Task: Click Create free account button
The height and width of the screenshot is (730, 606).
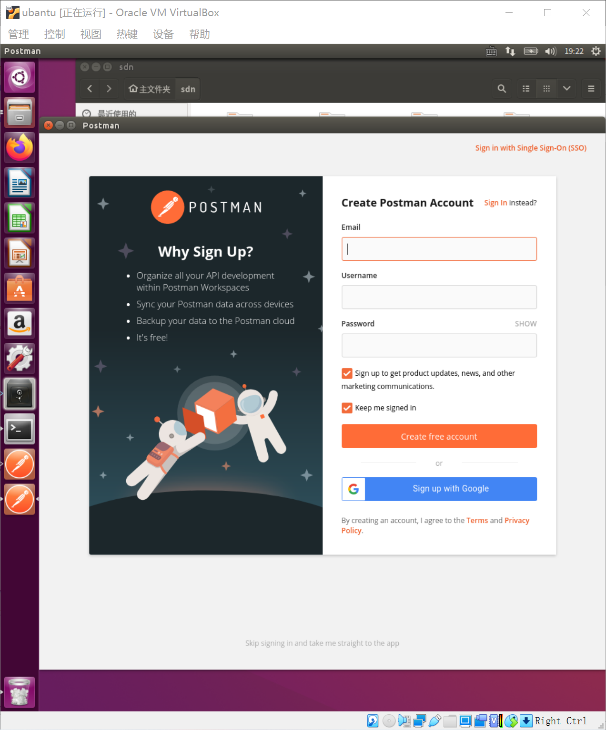Action: (439, 436)
